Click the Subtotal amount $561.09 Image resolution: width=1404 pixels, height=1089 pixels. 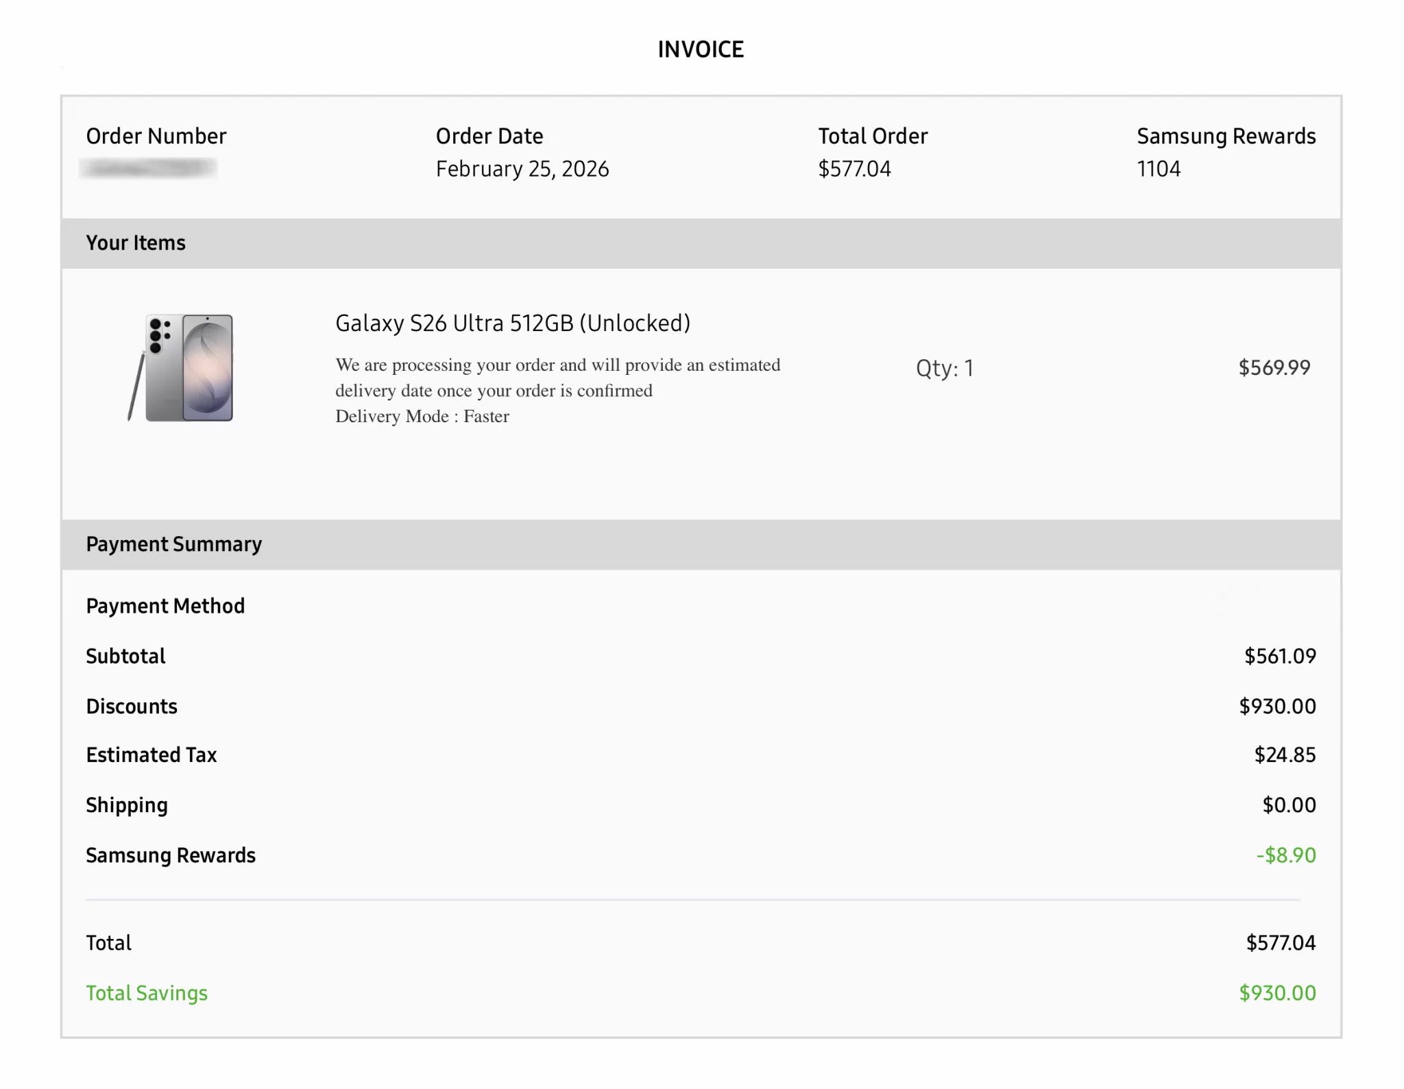(x=1280, y=657)
